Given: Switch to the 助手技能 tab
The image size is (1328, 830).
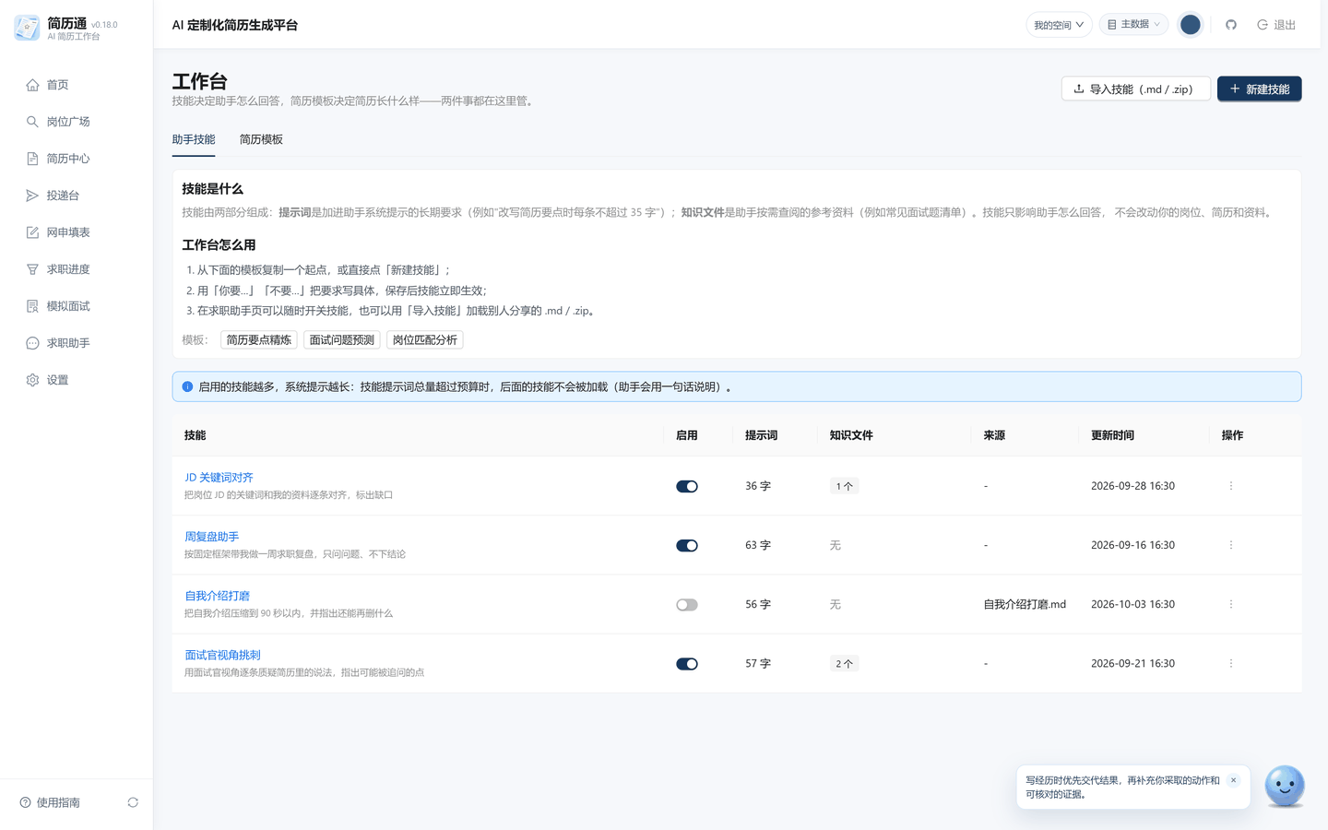Looking at the screenshot, I should click(x=194, y=140).
